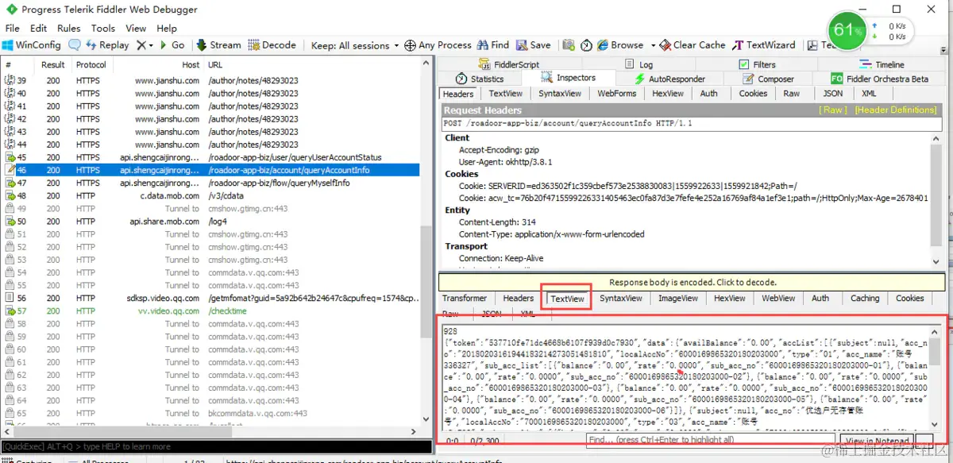Screen dimensions: 953x463
Task: Click the Go resume button
Action: click(172, 45)
